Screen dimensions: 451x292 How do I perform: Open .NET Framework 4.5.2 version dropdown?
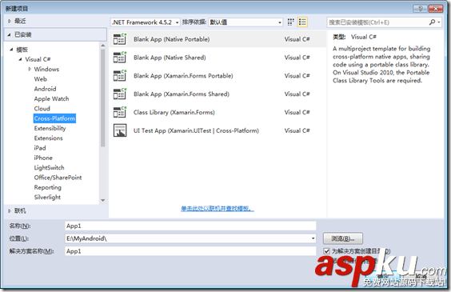(x=146, y=22)
